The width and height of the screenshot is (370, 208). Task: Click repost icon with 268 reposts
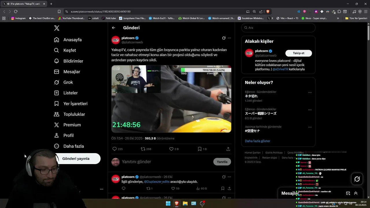[143, 149]
